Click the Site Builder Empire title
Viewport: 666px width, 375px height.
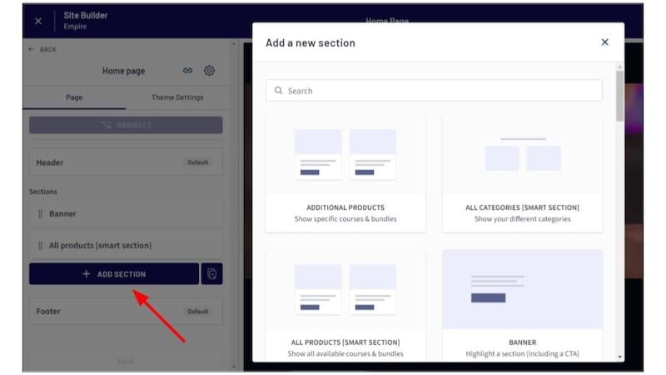click(86, 20)
